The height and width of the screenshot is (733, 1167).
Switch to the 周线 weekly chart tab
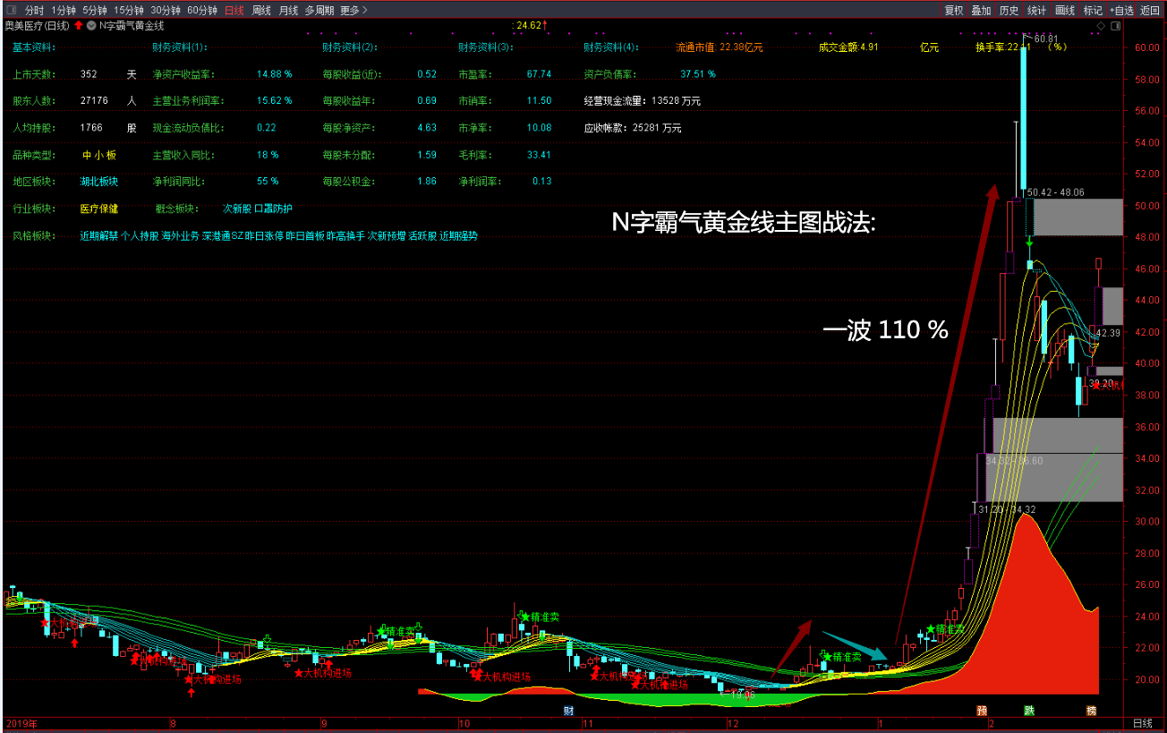click(x=262, y=11)
